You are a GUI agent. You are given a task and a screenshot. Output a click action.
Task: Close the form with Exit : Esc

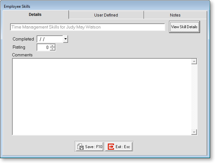pos(119,147)
